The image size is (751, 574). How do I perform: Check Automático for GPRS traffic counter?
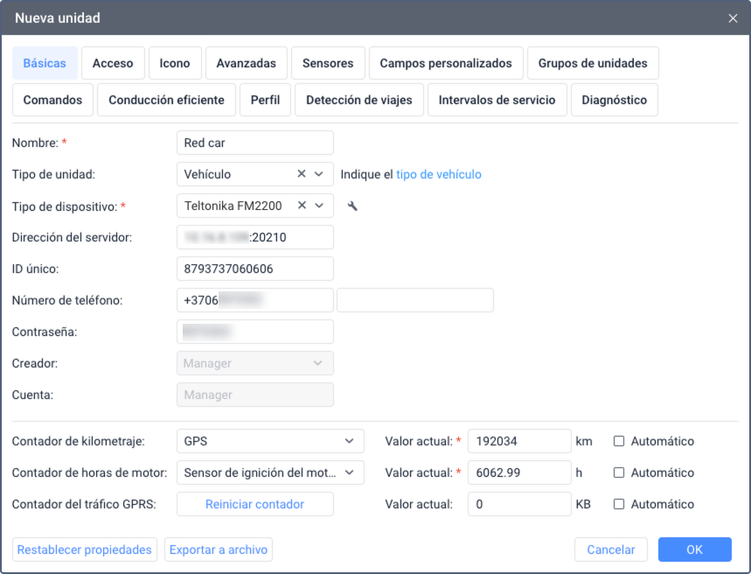(619, 504)
